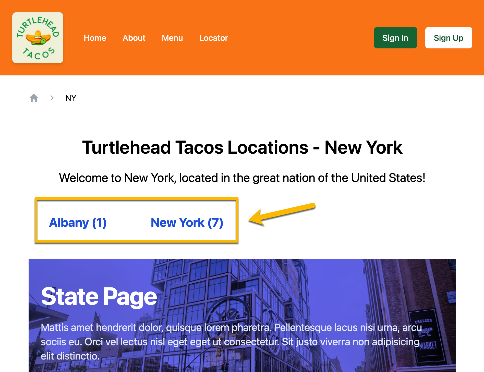The height and width of the screenshot is (372, 484).
Task: Click the Turtlehead Tacos logo
Action: pos(38,37)
